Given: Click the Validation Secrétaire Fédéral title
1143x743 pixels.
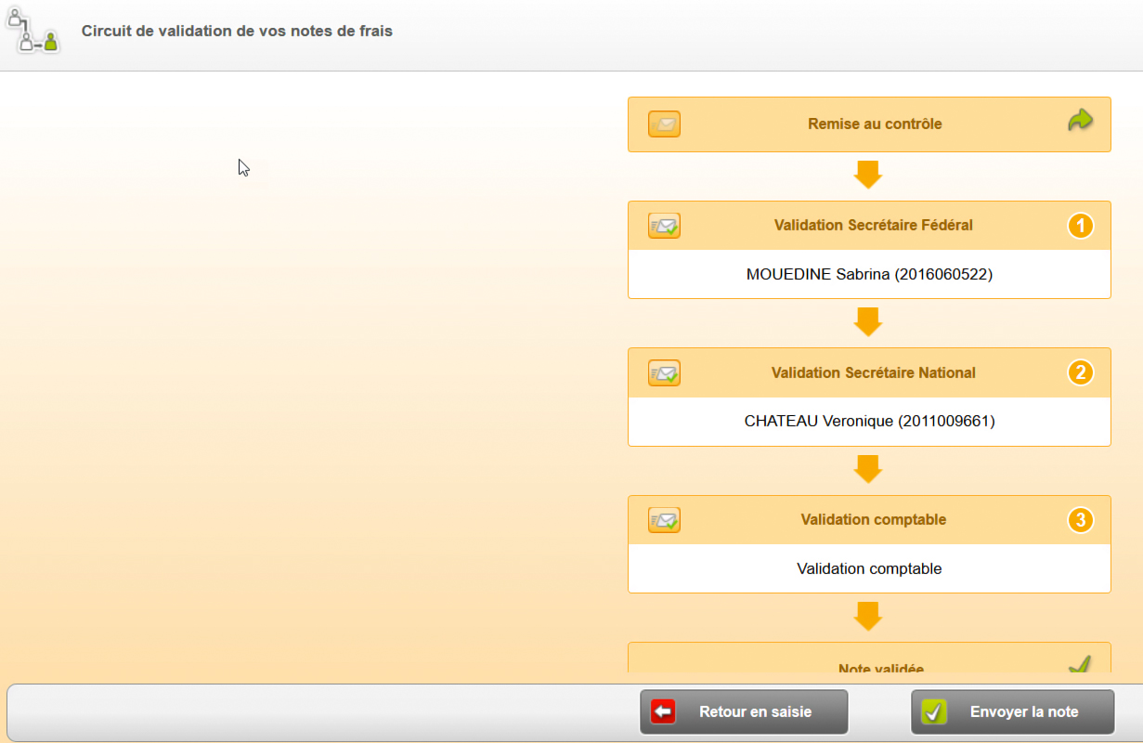Looking at the screenshot, I should click(x=873, y=226).
